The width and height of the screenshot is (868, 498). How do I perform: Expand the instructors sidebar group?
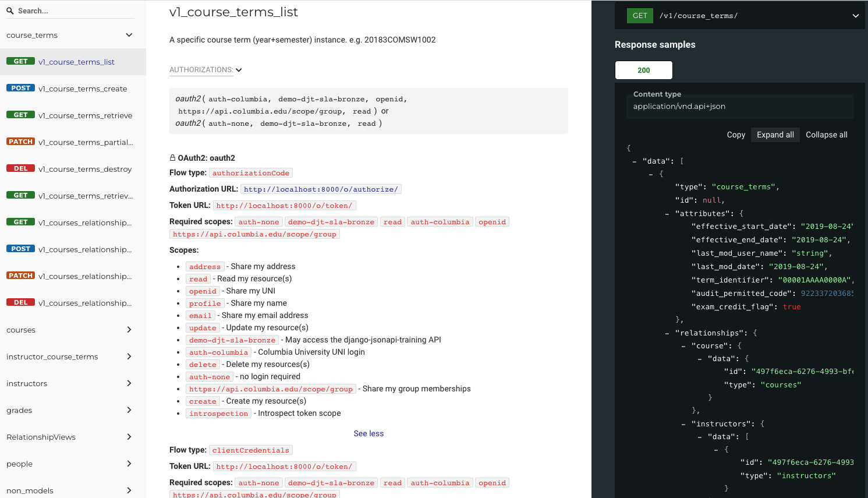tap(129, 383)
